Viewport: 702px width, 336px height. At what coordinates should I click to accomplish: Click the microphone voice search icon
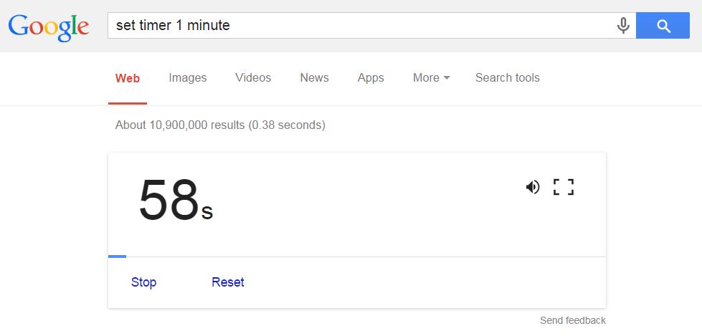[623, 26]
